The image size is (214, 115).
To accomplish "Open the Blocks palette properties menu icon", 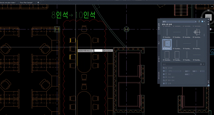I will pyautogui.click(x=208, y=24).
